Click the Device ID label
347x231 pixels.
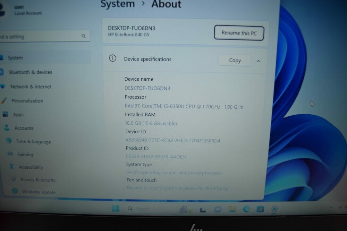point(136,132)
